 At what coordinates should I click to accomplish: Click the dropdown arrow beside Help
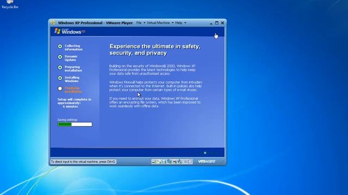185,23
